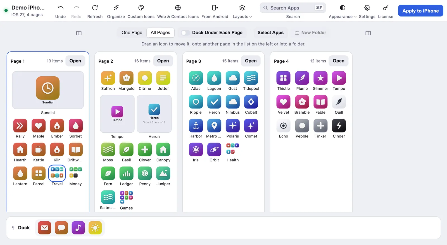The image size is (447, 245).
Task: Click the From Android import icon
Action: click(x=215, y=8)
